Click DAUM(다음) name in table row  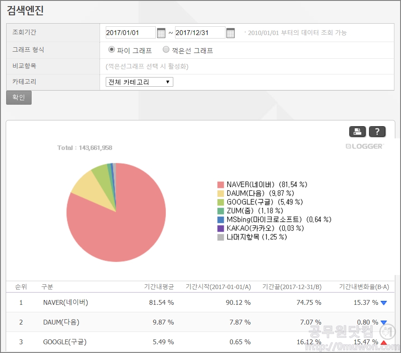pyautogui.click(x=61, y=322)
